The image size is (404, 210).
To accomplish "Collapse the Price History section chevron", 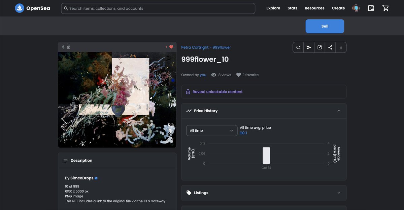I will tap(339, 111).
